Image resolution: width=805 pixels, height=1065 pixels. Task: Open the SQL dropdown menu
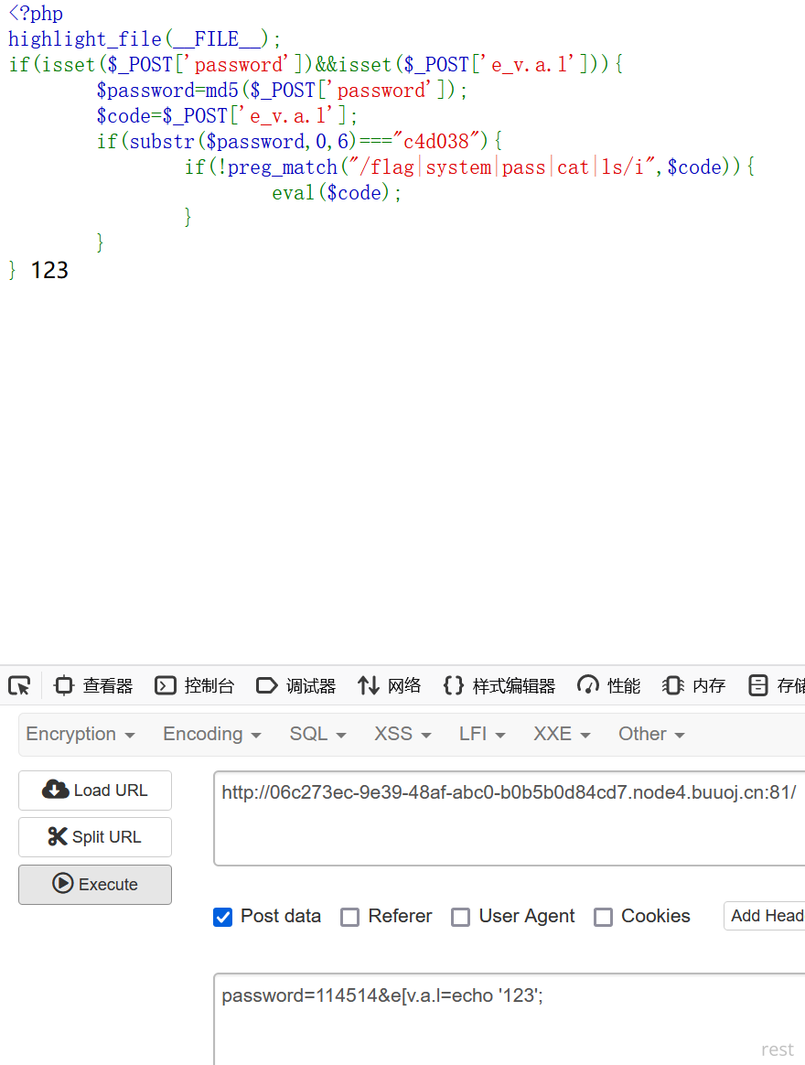[317, 734]
